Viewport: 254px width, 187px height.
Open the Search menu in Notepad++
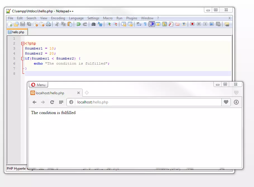point(31,18)
